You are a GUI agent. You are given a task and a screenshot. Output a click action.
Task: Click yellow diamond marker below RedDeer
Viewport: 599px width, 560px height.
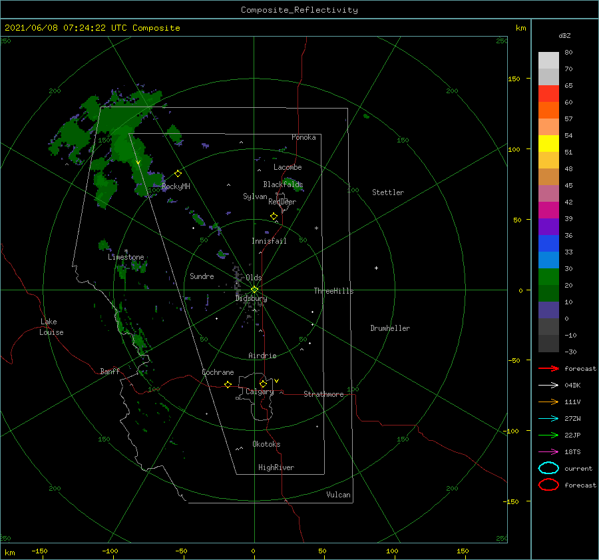(274, 216)
